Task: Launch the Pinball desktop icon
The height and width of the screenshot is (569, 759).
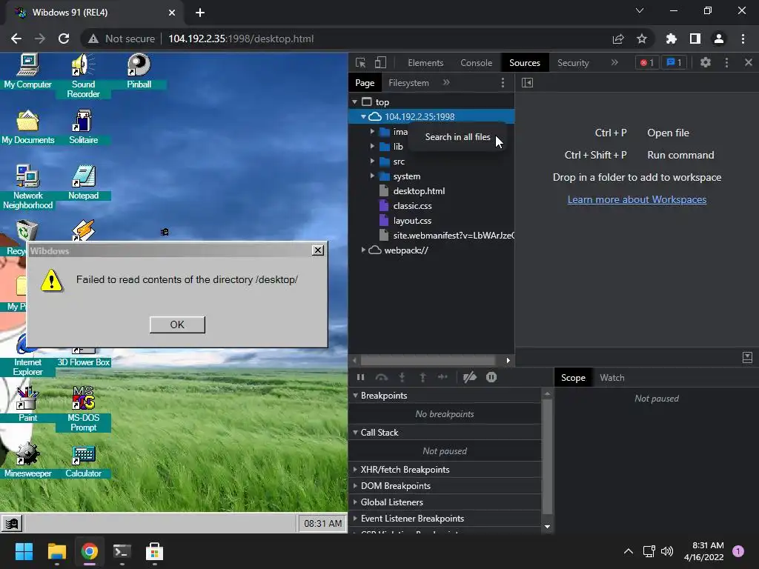Action: pyautogui.click(x=139, y=72)
